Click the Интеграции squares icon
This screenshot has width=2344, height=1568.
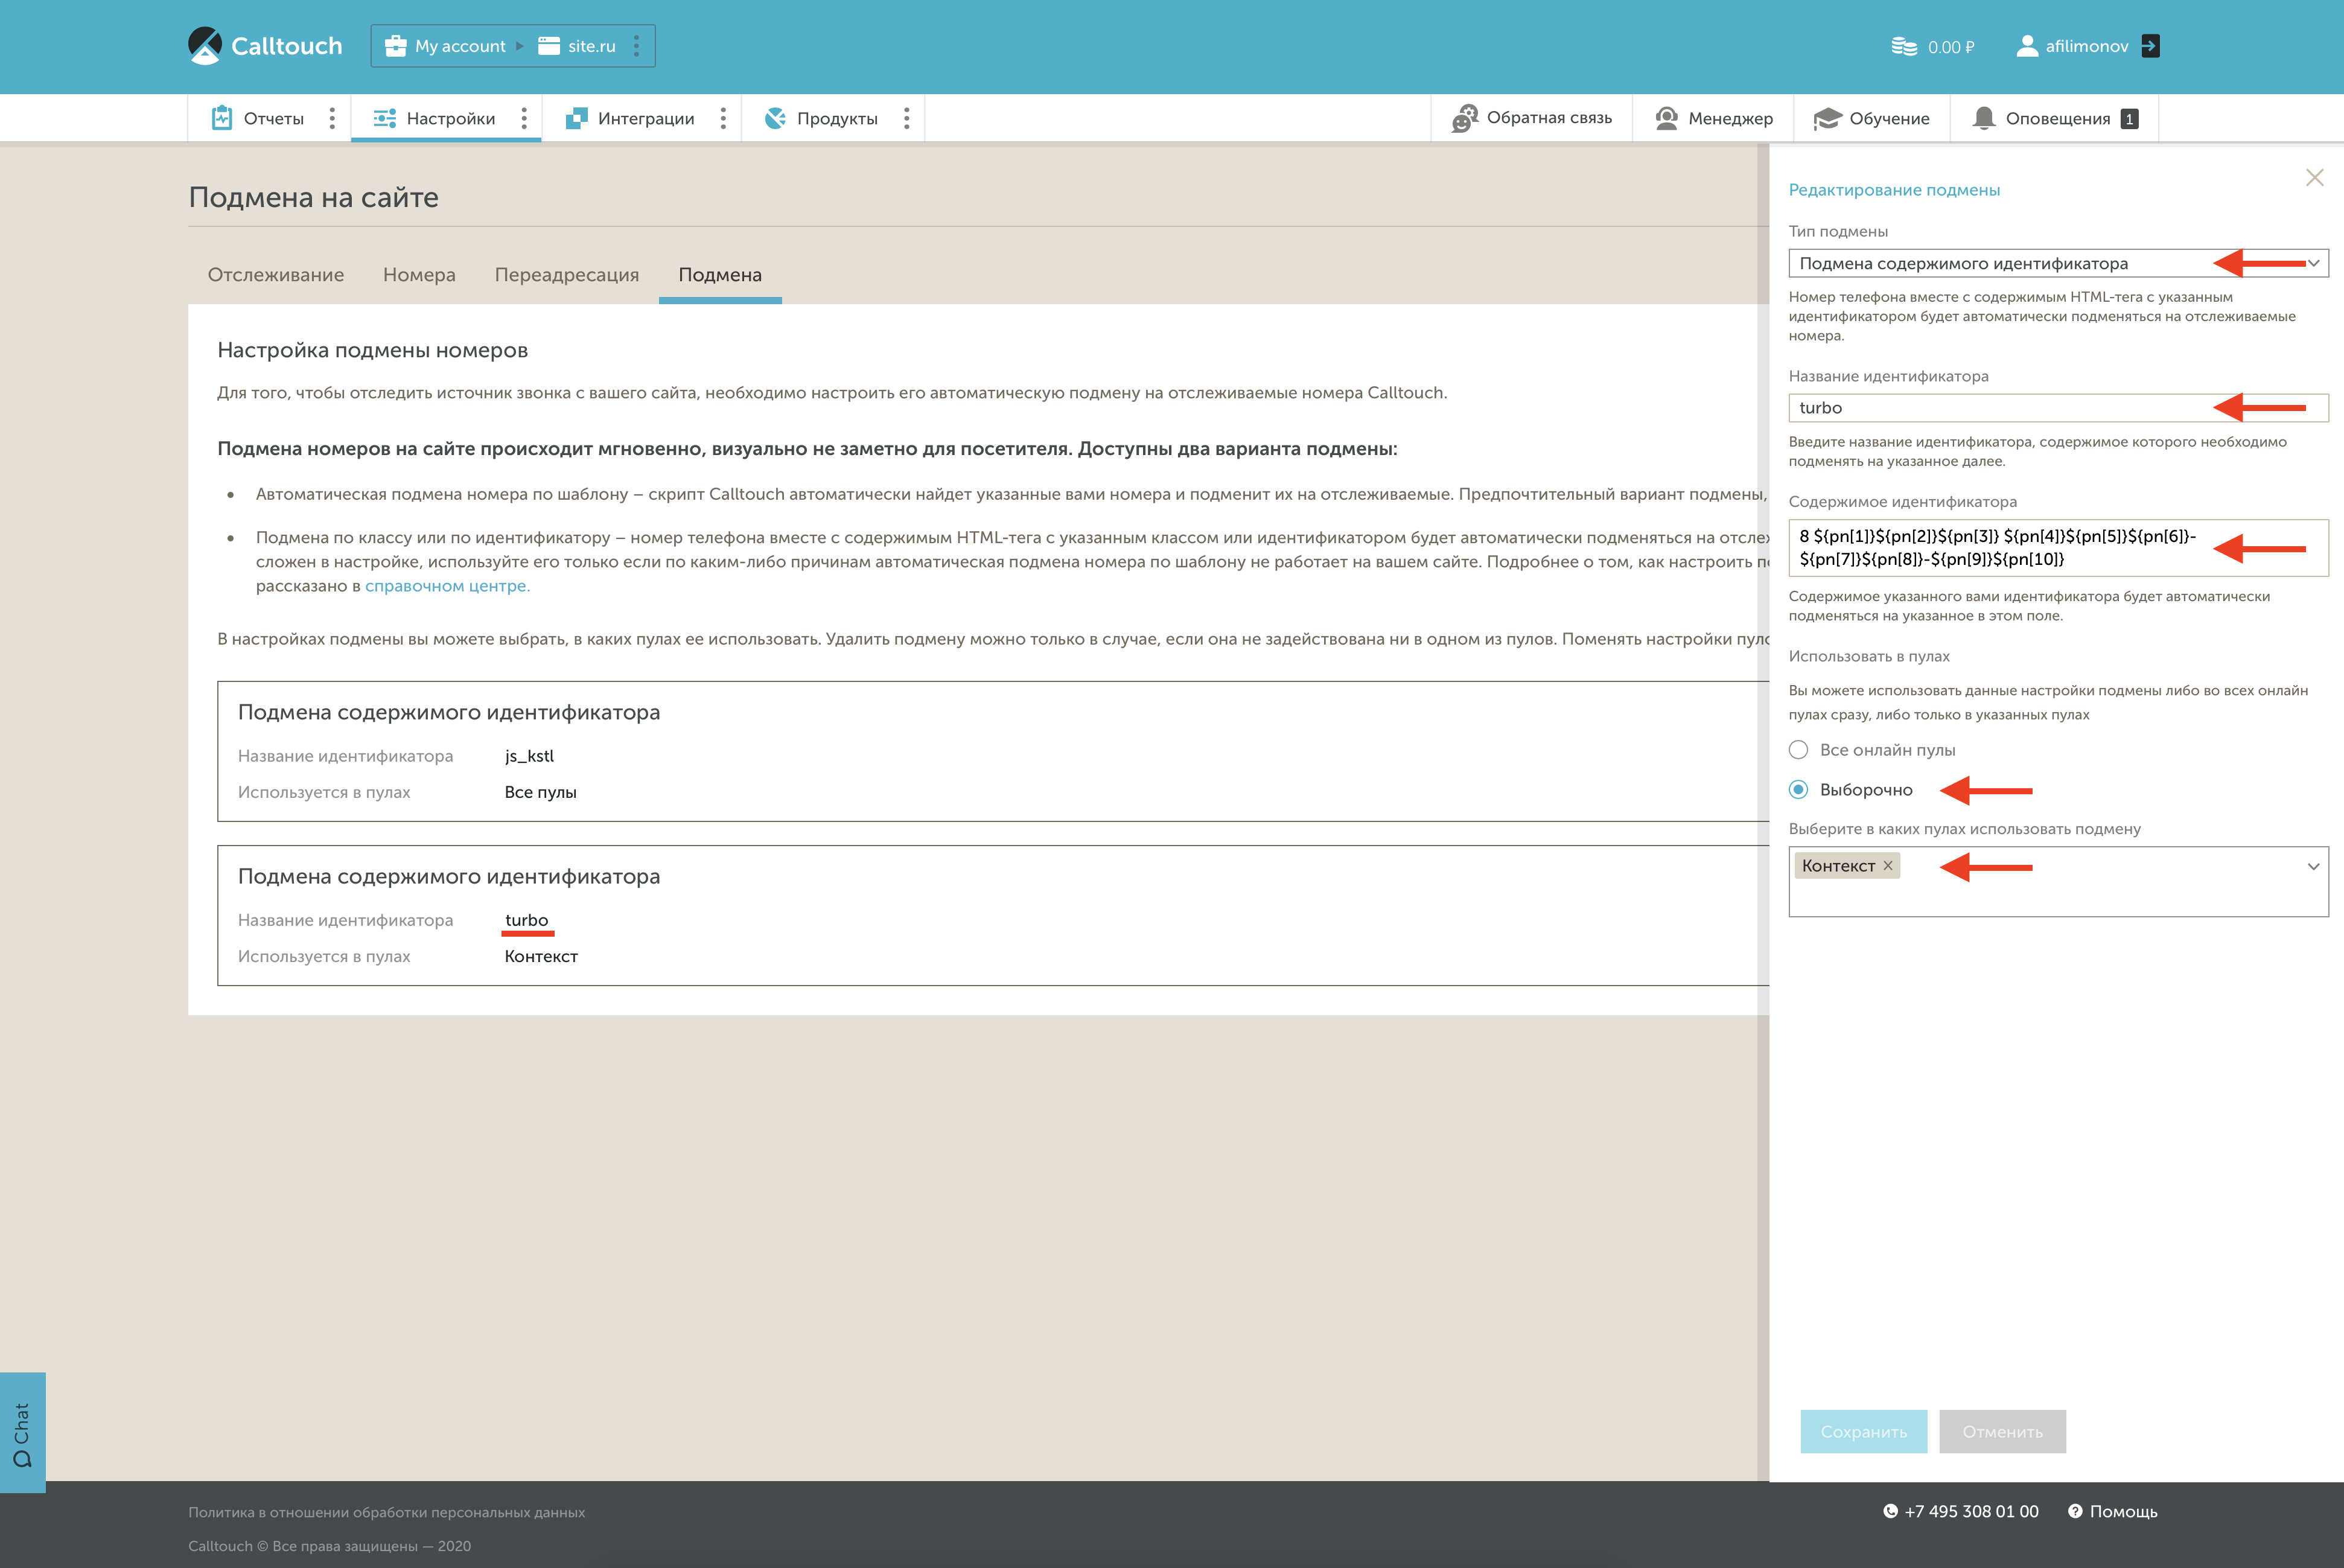pyautogui.click(x=577, y=118)
